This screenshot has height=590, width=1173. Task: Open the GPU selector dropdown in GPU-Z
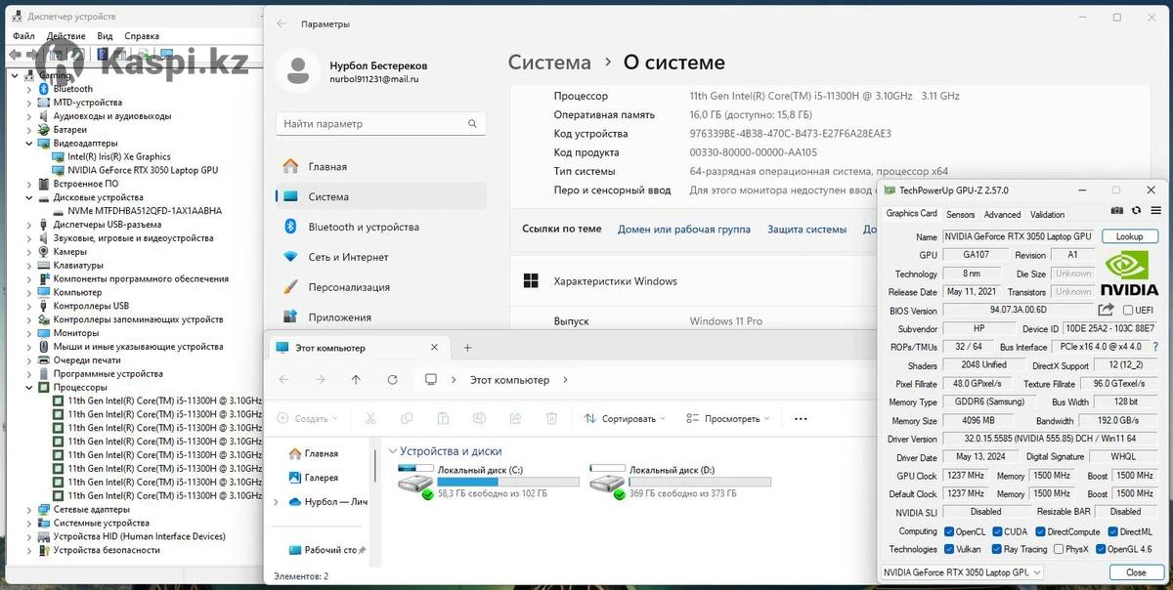tap(962, 572)
